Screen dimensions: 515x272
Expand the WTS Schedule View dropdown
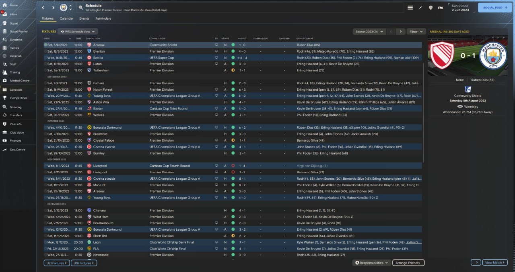(x=78, y=31)
